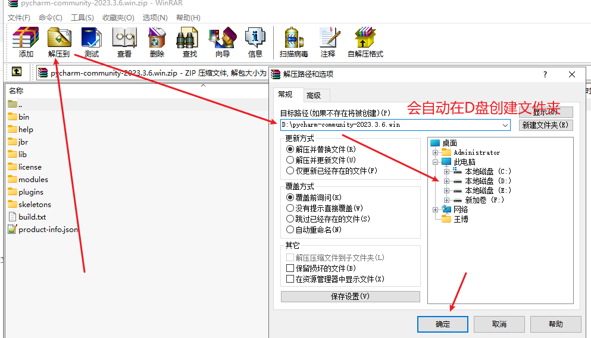Open the 命令(C) menu
Image resolution: width=591 pixels, height=338 pixels.
pos(50,18)
